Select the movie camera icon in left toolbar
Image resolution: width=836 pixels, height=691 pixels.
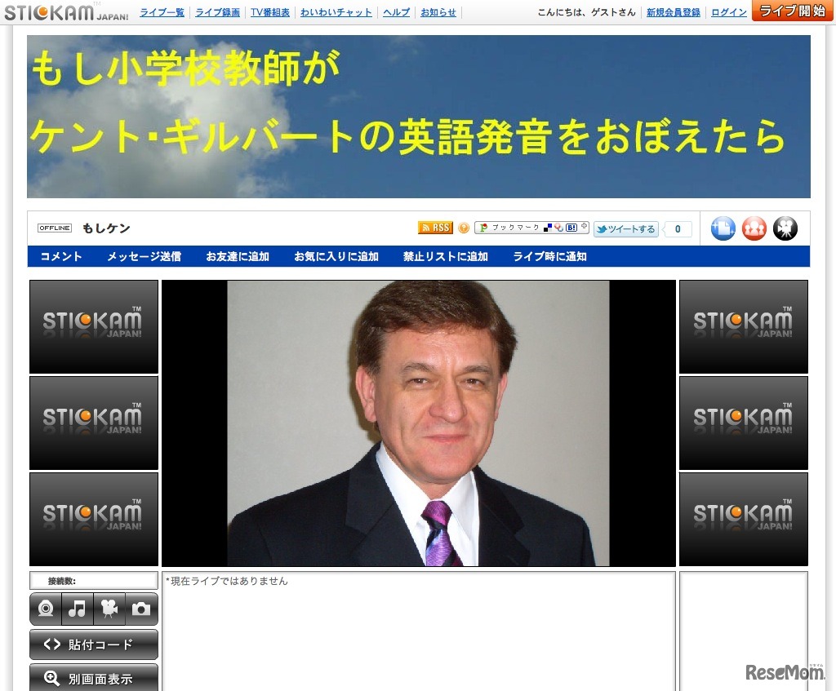tap(109, 609)
